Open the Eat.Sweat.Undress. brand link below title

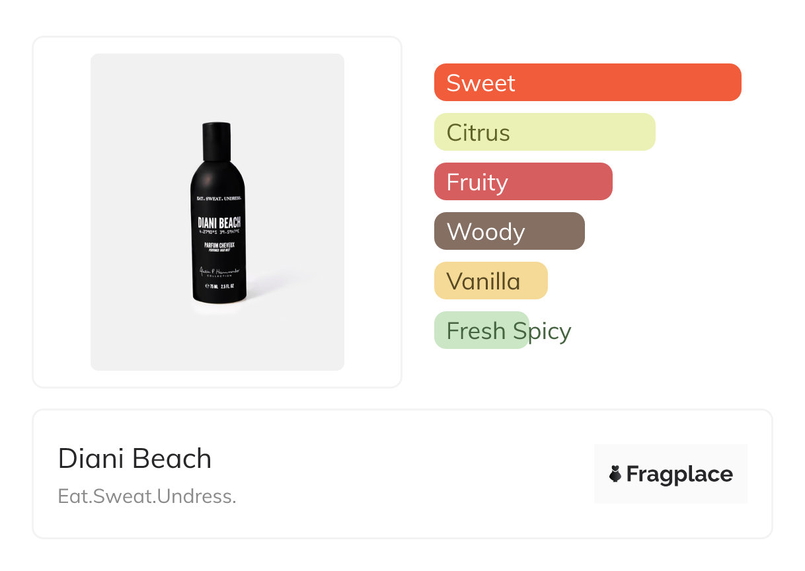(x=147, y=496)
